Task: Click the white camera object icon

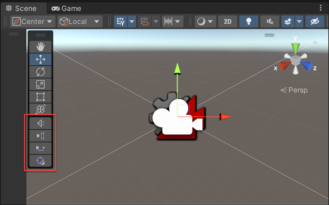Action: (x=177, y=117)
